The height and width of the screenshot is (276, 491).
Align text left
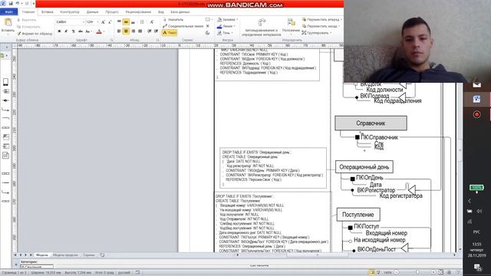(119, 31)
